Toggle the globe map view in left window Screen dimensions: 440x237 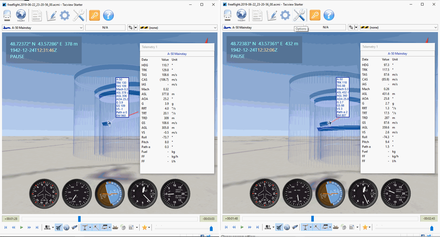pos(67,227)
